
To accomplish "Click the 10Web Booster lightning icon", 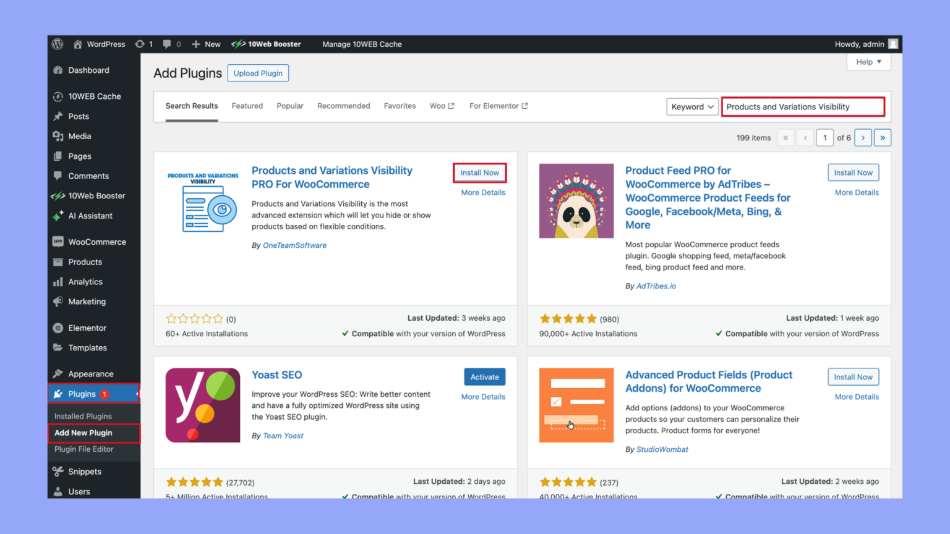I will (239, 44).
